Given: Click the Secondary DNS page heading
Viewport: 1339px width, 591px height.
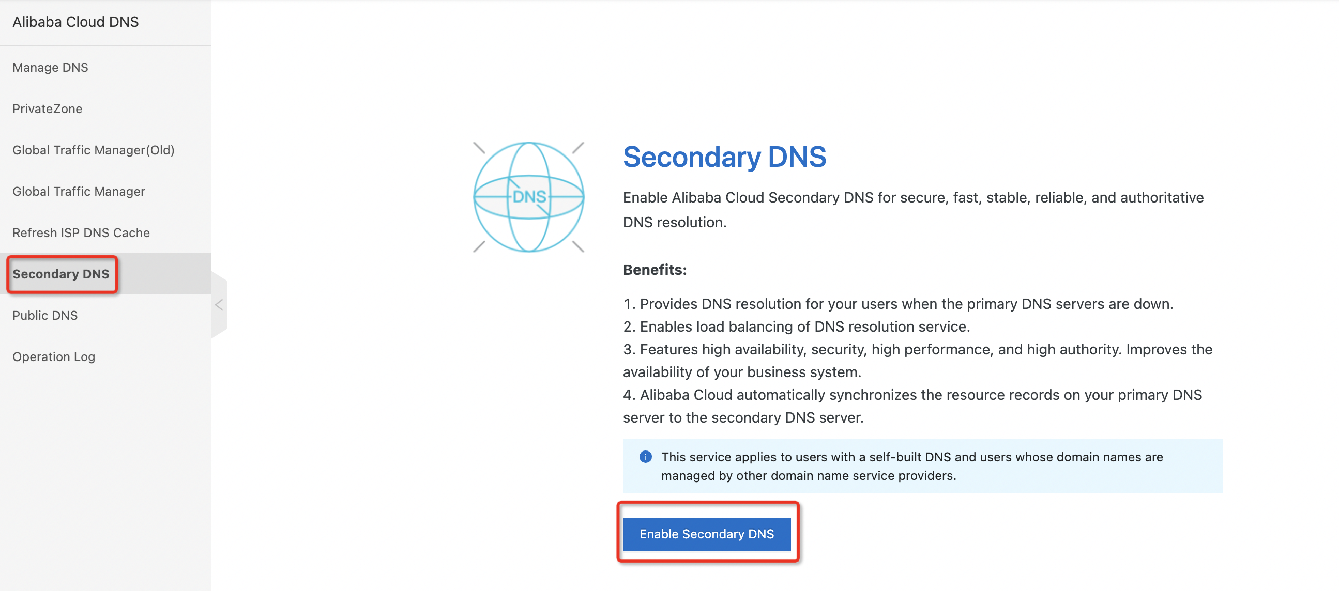Looking at the screenshot, I should coord(724,157).
